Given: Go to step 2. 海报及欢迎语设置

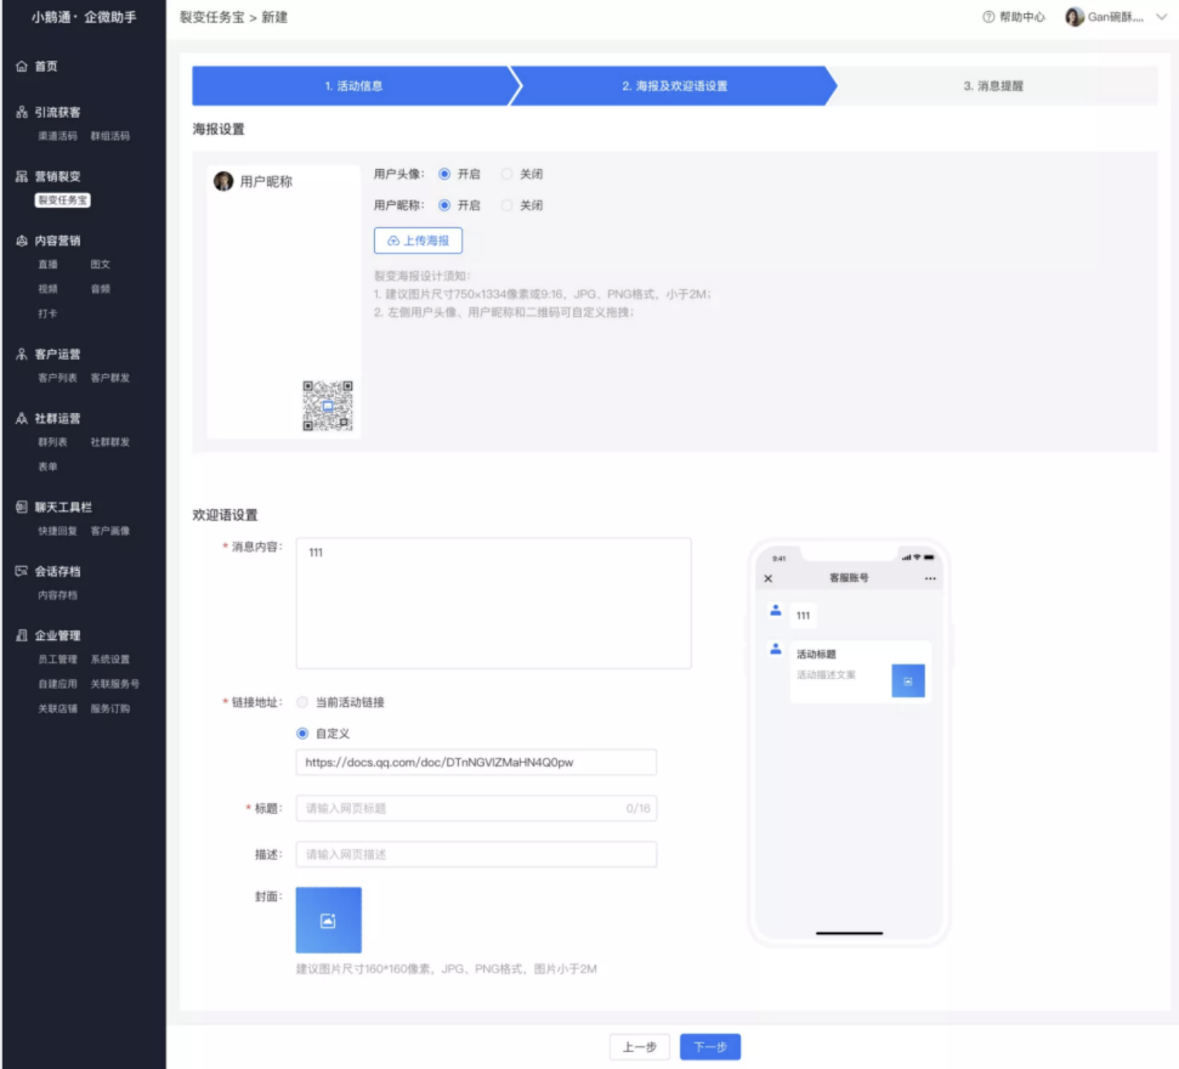Looking at the screenshot, I should click(674, 86).
